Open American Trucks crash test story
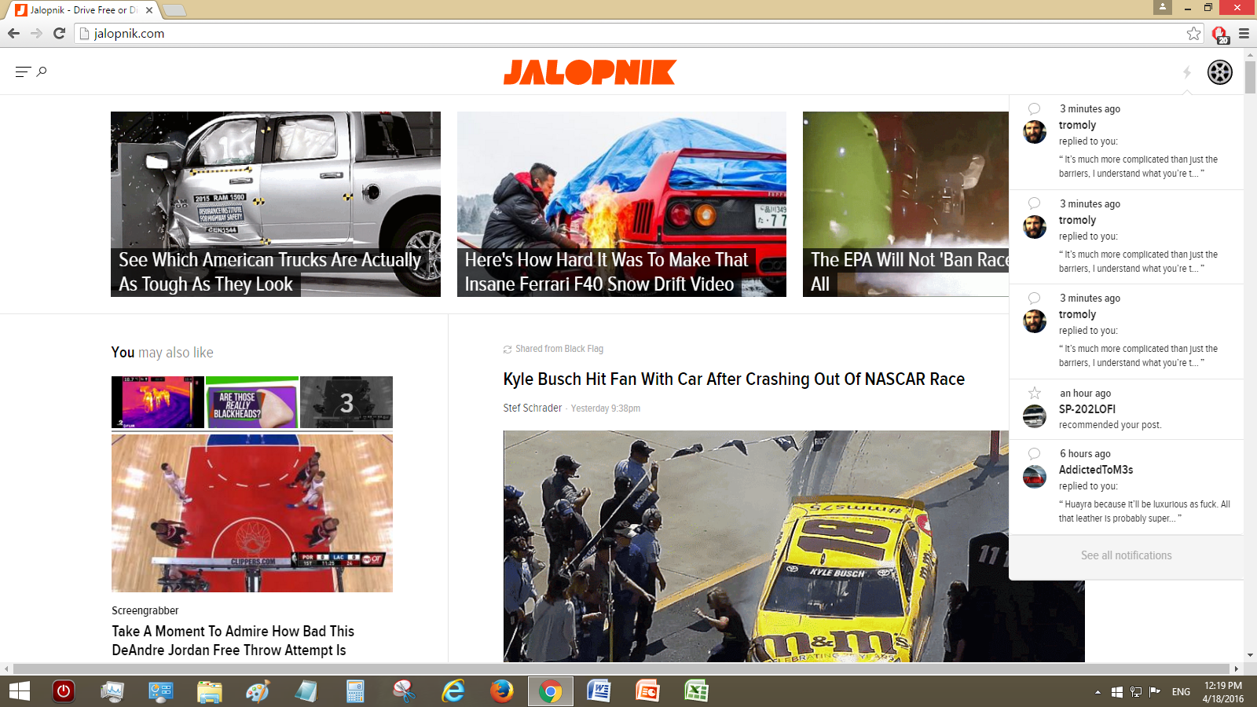 tap(276, 204)
